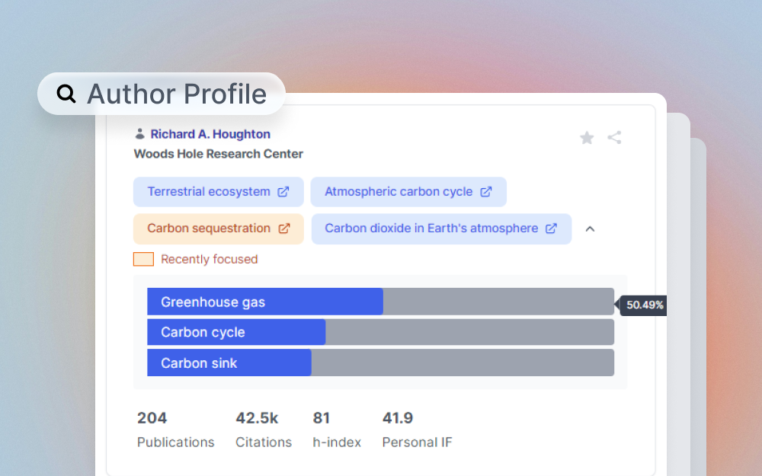Share the profile via the share icon
The image size is (762, 476).
(x=615, y=138)
